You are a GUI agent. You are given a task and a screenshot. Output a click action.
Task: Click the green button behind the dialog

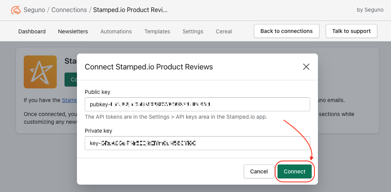point(71,80)
